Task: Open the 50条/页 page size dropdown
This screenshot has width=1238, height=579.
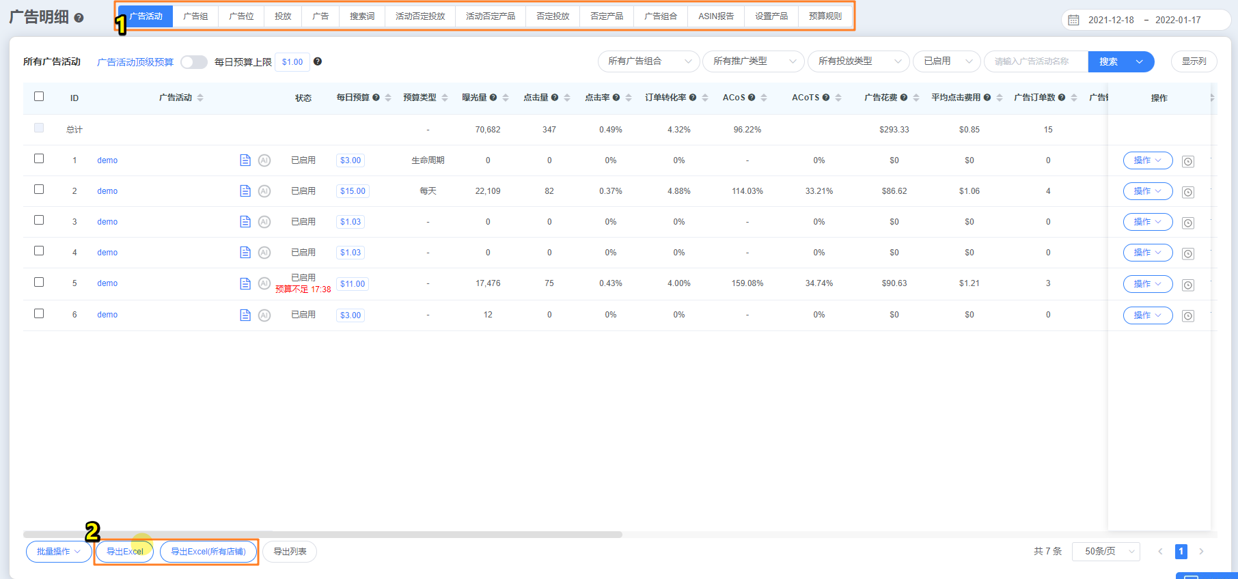Action: (x=1105, y=551)
